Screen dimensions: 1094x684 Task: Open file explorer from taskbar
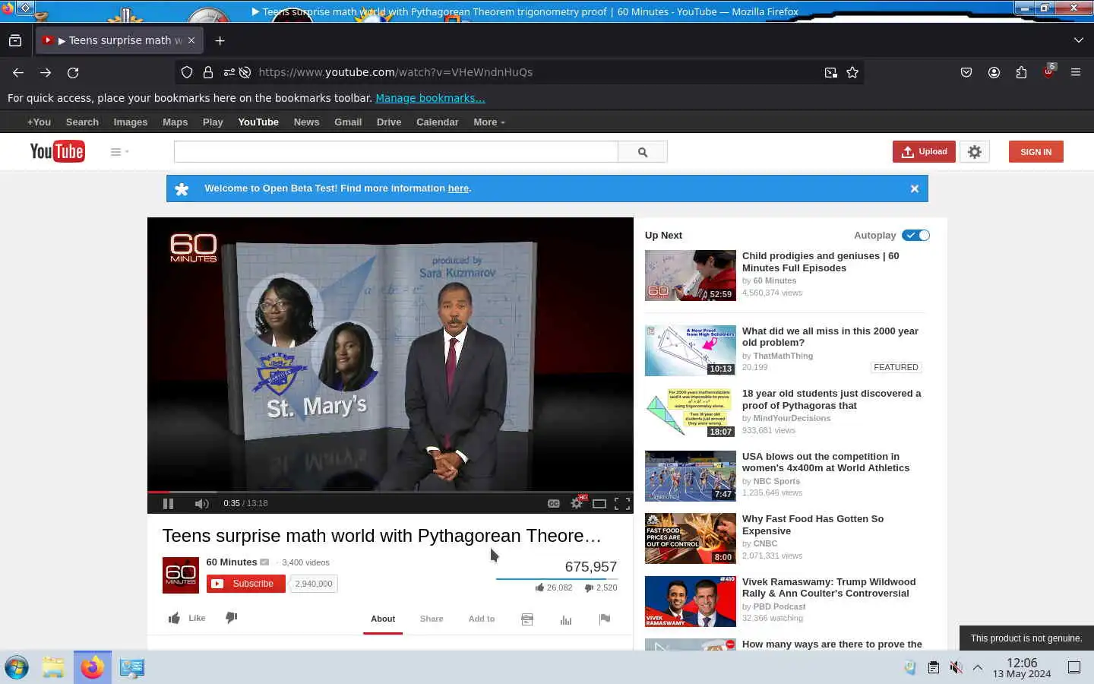(x=53, y=667)
